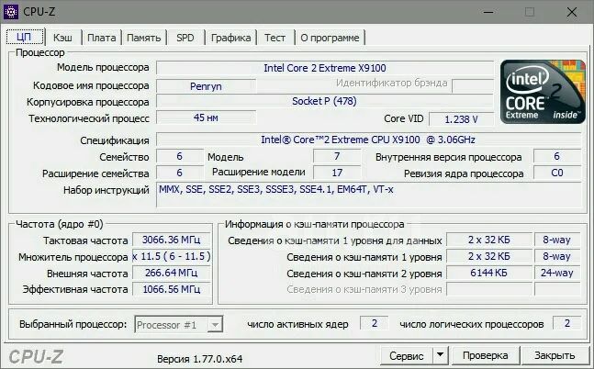
Task: Click the Модель value 7
Action: tap(337, 156)
